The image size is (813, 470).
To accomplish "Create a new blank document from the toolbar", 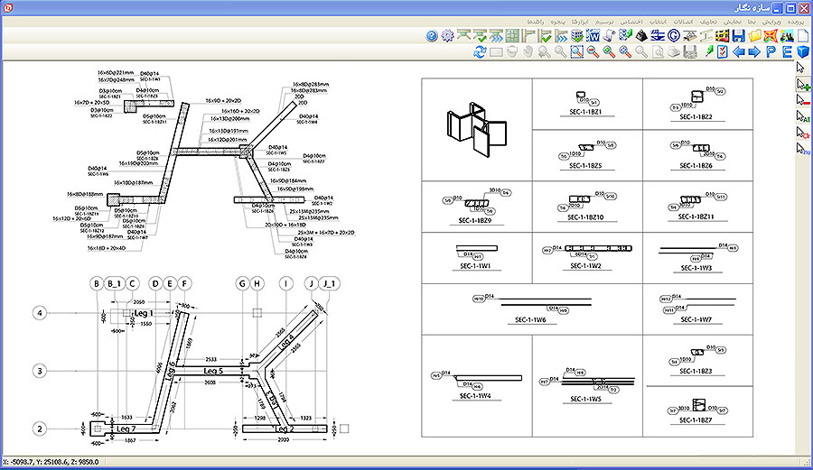I will pos(802,36).
